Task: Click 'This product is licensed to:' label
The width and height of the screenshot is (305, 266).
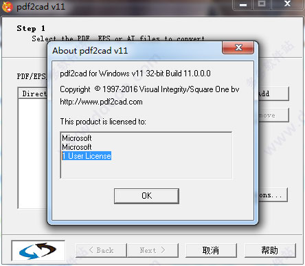Action: (103, 122)
